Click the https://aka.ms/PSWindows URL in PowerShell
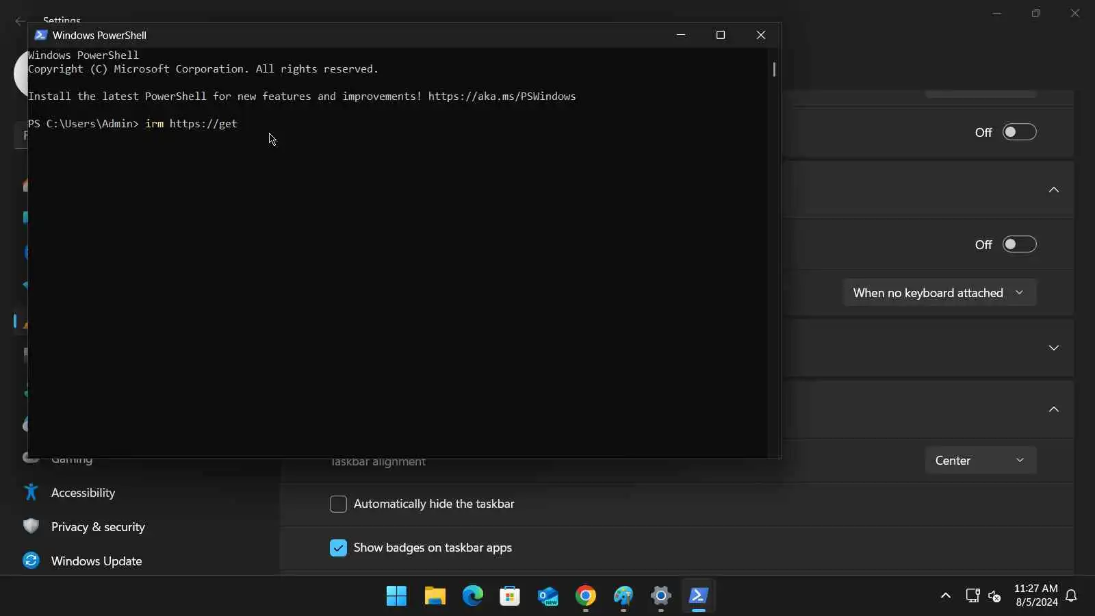Image resolution: width=1095 pixels, height=616 pixels. pos(502,97)
